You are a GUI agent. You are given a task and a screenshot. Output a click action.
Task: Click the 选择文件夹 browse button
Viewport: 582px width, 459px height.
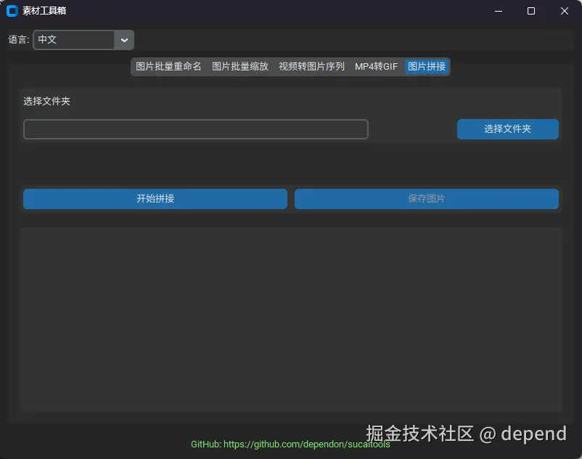click(x=507, y=129)
